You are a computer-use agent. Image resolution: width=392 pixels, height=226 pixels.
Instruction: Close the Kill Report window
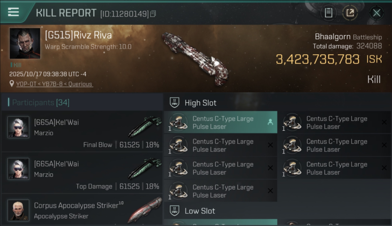click(x=376, y=13)
